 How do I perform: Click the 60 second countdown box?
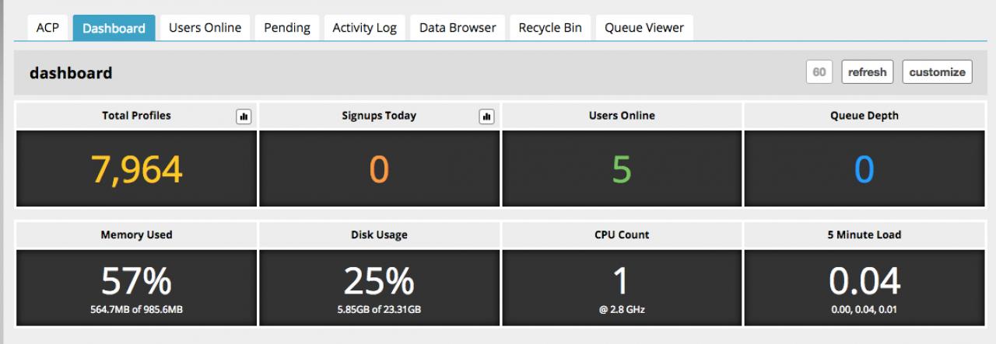pyautogui.click(x=819, y=72)
